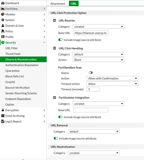The image size is (144, 160).
Task: Click the Encryption padlock icon
Action: (x=3, y=110)
